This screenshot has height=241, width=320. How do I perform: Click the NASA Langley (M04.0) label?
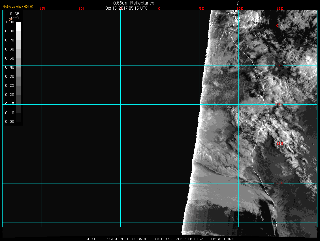click(x=18, y=7)
